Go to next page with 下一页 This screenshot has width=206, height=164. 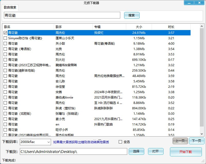(196, 141)
